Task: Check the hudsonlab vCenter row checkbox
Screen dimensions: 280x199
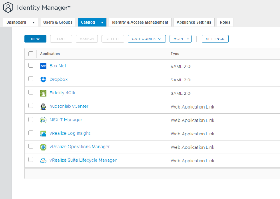Action: 31,106
